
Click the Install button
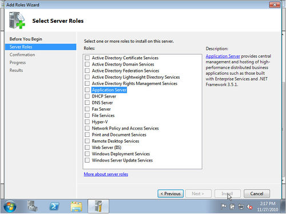pyautogui.click(x=228, y=193)
